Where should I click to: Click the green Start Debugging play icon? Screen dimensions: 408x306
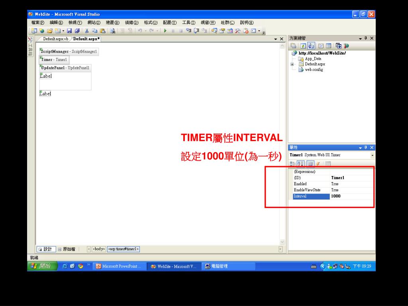pyautogui.click(x=165, y=31)
